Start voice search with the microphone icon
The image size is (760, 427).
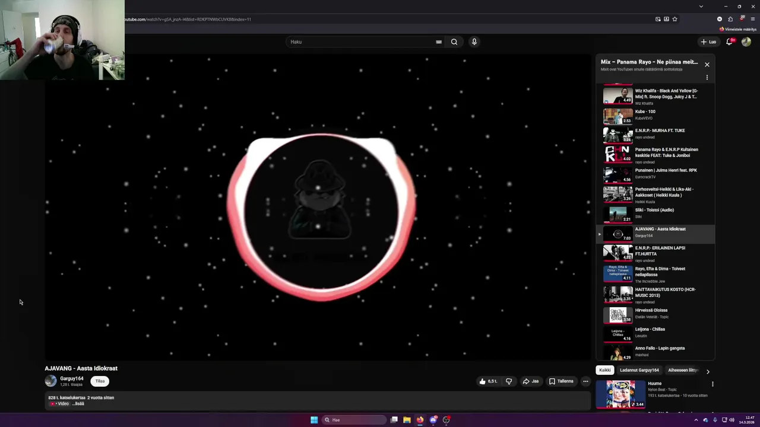click(474, 42)
